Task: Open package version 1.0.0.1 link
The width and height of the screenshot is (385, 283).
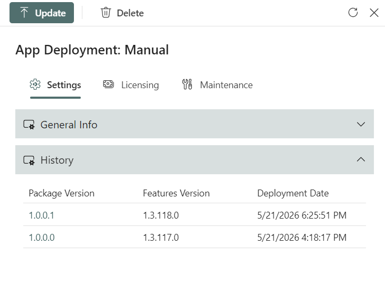Action: click(x=42, y=215)
